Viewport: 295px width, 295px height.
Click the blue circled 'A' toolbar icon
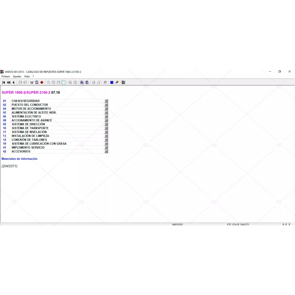coord(82,83)
